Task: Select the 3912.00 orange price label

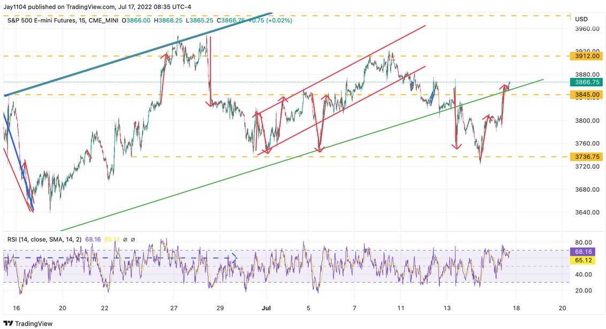Action: (x=587, y=57)
